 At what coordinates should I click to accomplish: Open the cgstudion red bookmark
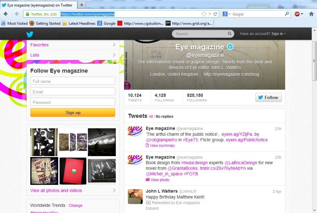pyautogui.click(x=141, y=23)
